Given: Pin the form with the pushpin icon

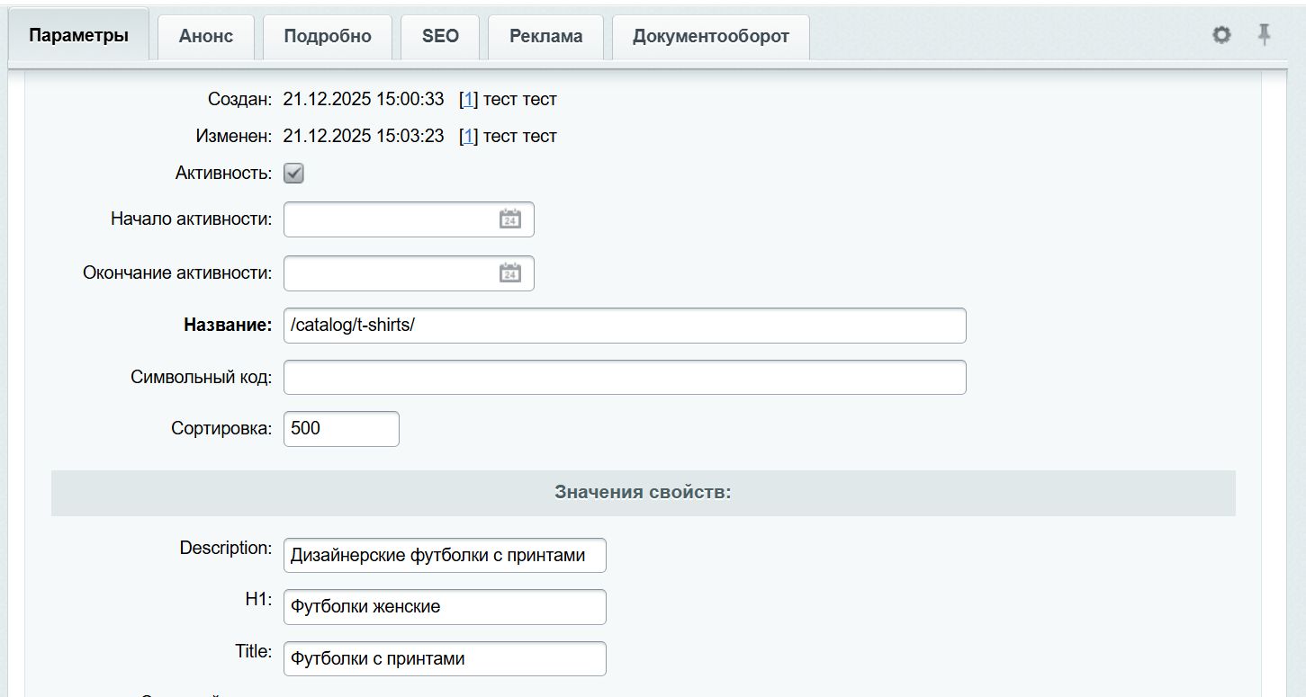Looking at the screenshot, I should (x=1265, y=35).
